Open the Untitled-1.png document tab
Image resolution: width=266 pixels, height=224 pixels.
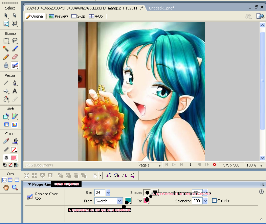[x=162, y=8]
